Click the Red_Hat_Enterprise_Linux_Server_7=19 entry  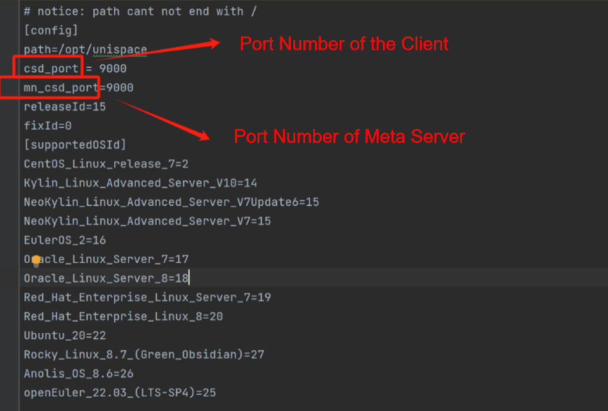pyautogui.click(x=147, y=297)
